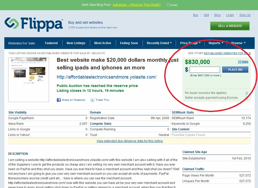This screenshot has width=258, height=188.
Task: Click Uniques Per Month row
Action: (x=217, y=181)
